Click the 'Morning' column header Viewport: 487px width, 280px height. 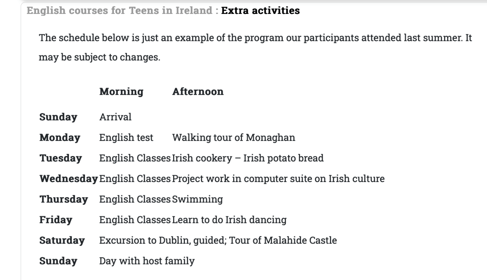click(121, 92)
